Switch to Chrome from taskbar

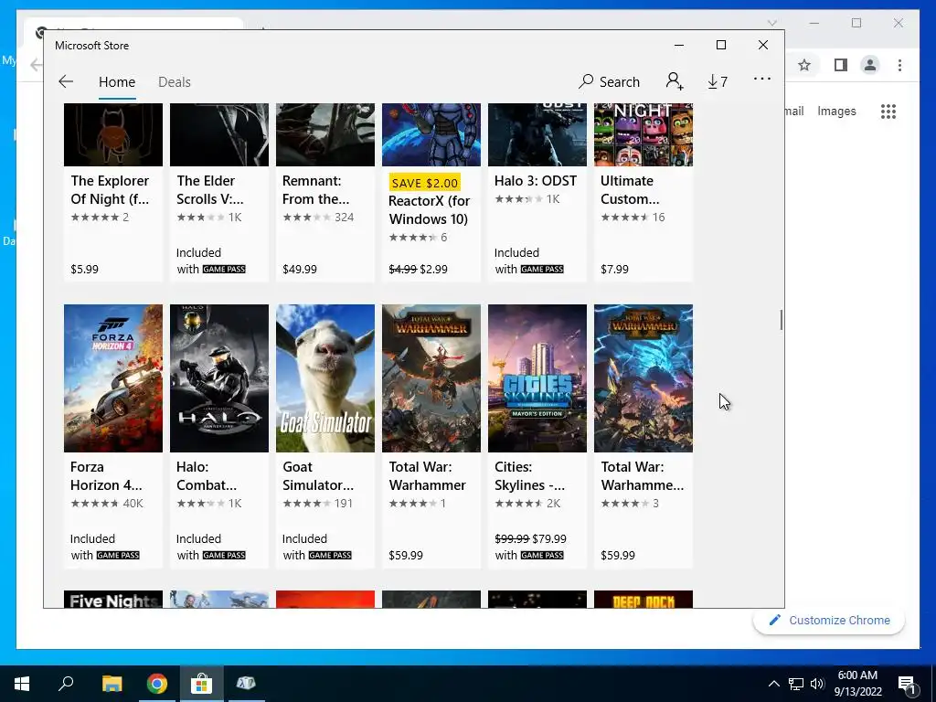click(157, 684)
